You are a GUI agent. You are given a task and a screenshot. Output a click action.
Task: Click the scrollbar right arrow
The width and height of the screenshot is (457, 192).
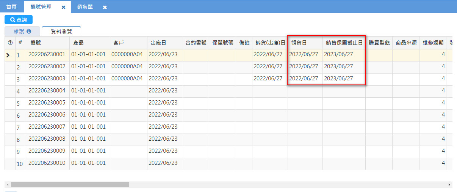click(450, 185)
